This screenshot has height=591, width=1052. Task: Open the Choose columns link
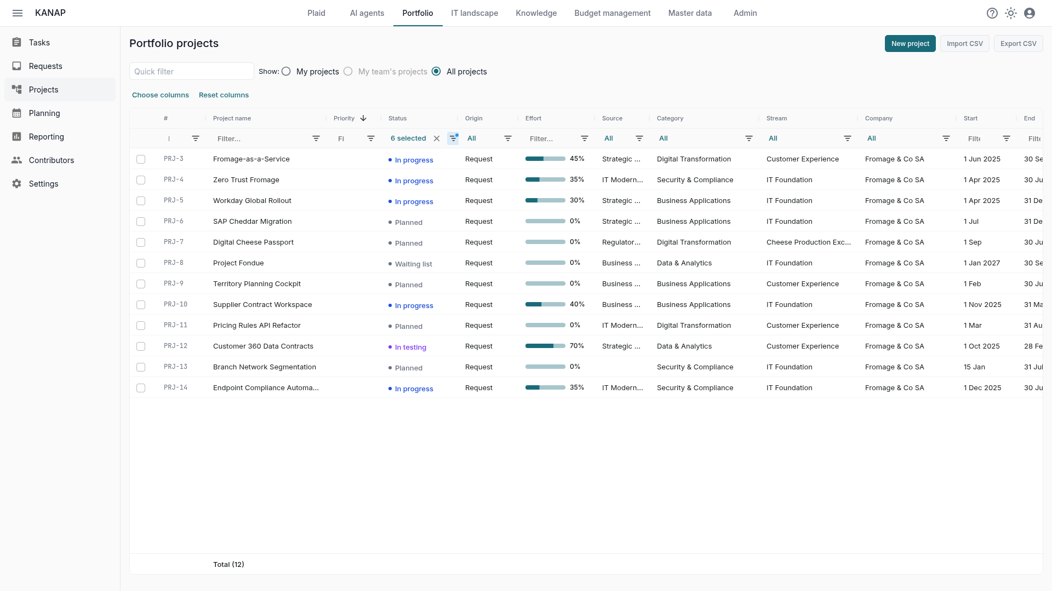[x=161, y=95]
